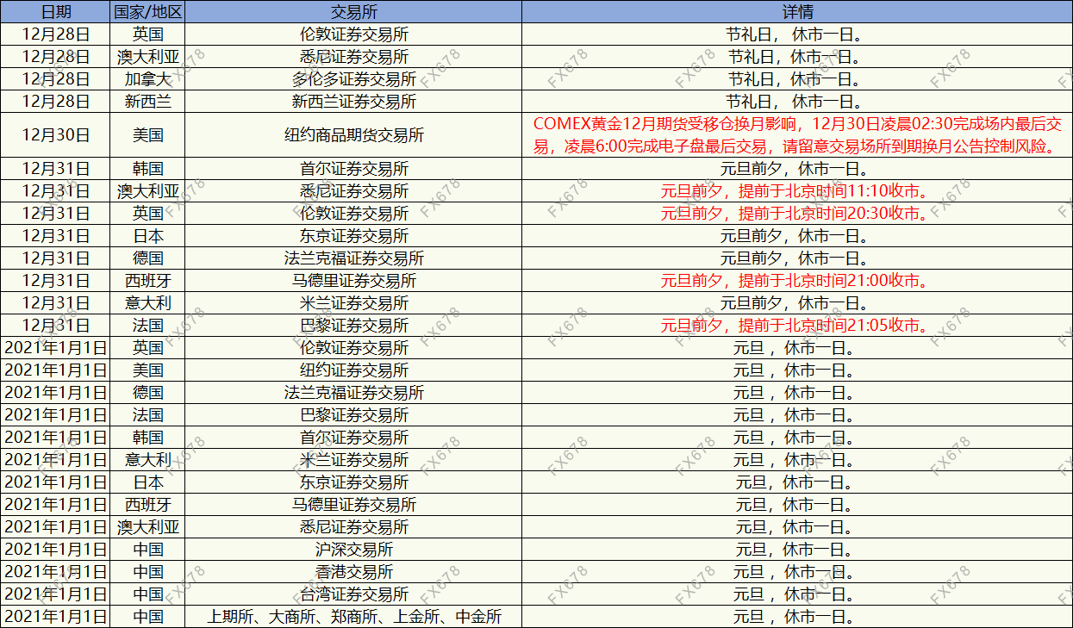Click 伦敦证券交易所 in the 2021年1月1日 row
The height and width of the screenshot is (628, 1073).
pyautogui.click(x=353, y=348)
